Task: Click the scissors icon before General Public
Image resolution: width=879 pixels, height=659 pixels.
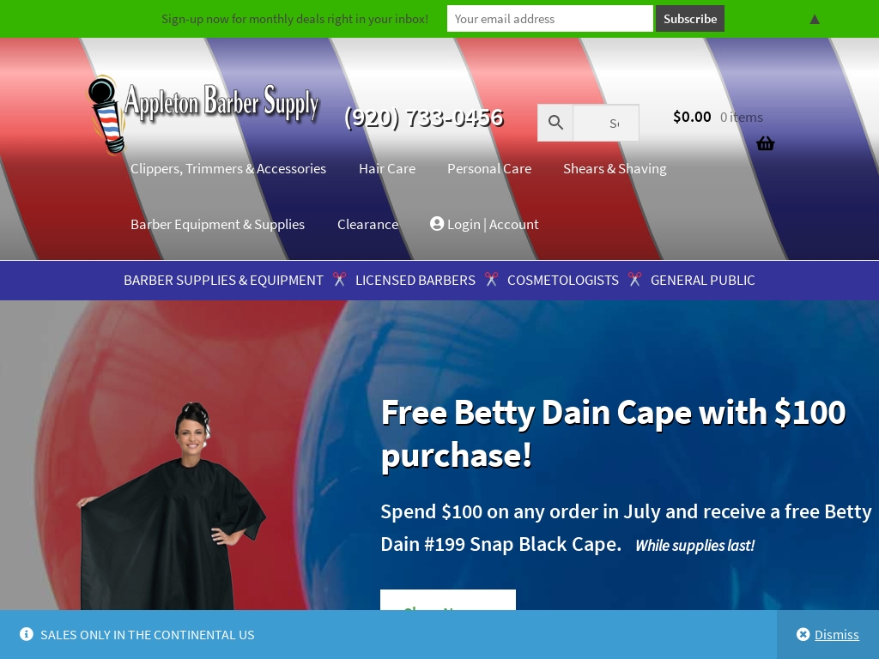Action: click(x=634, y=279)
